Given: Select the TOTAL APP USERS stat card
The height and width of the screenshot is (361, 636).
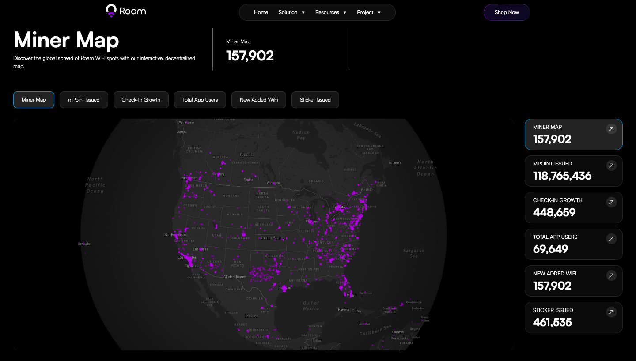Looking at the screenshot, I should [x=574, y=244].
